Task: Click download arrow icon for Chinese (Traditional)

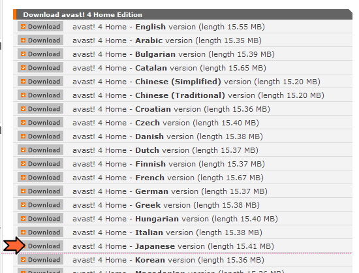Action: point(23,95)
